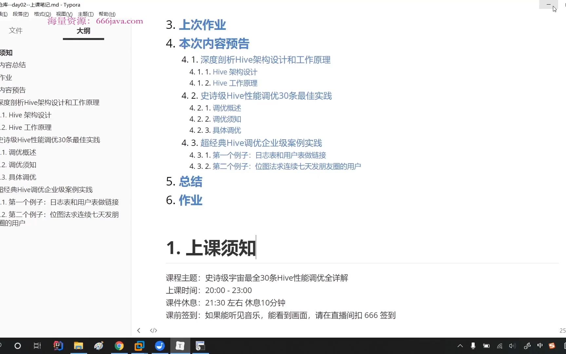This screenshot has height=354, width=566.
Task: Open the 上次作业 TOC link
Action: [202, 25]
